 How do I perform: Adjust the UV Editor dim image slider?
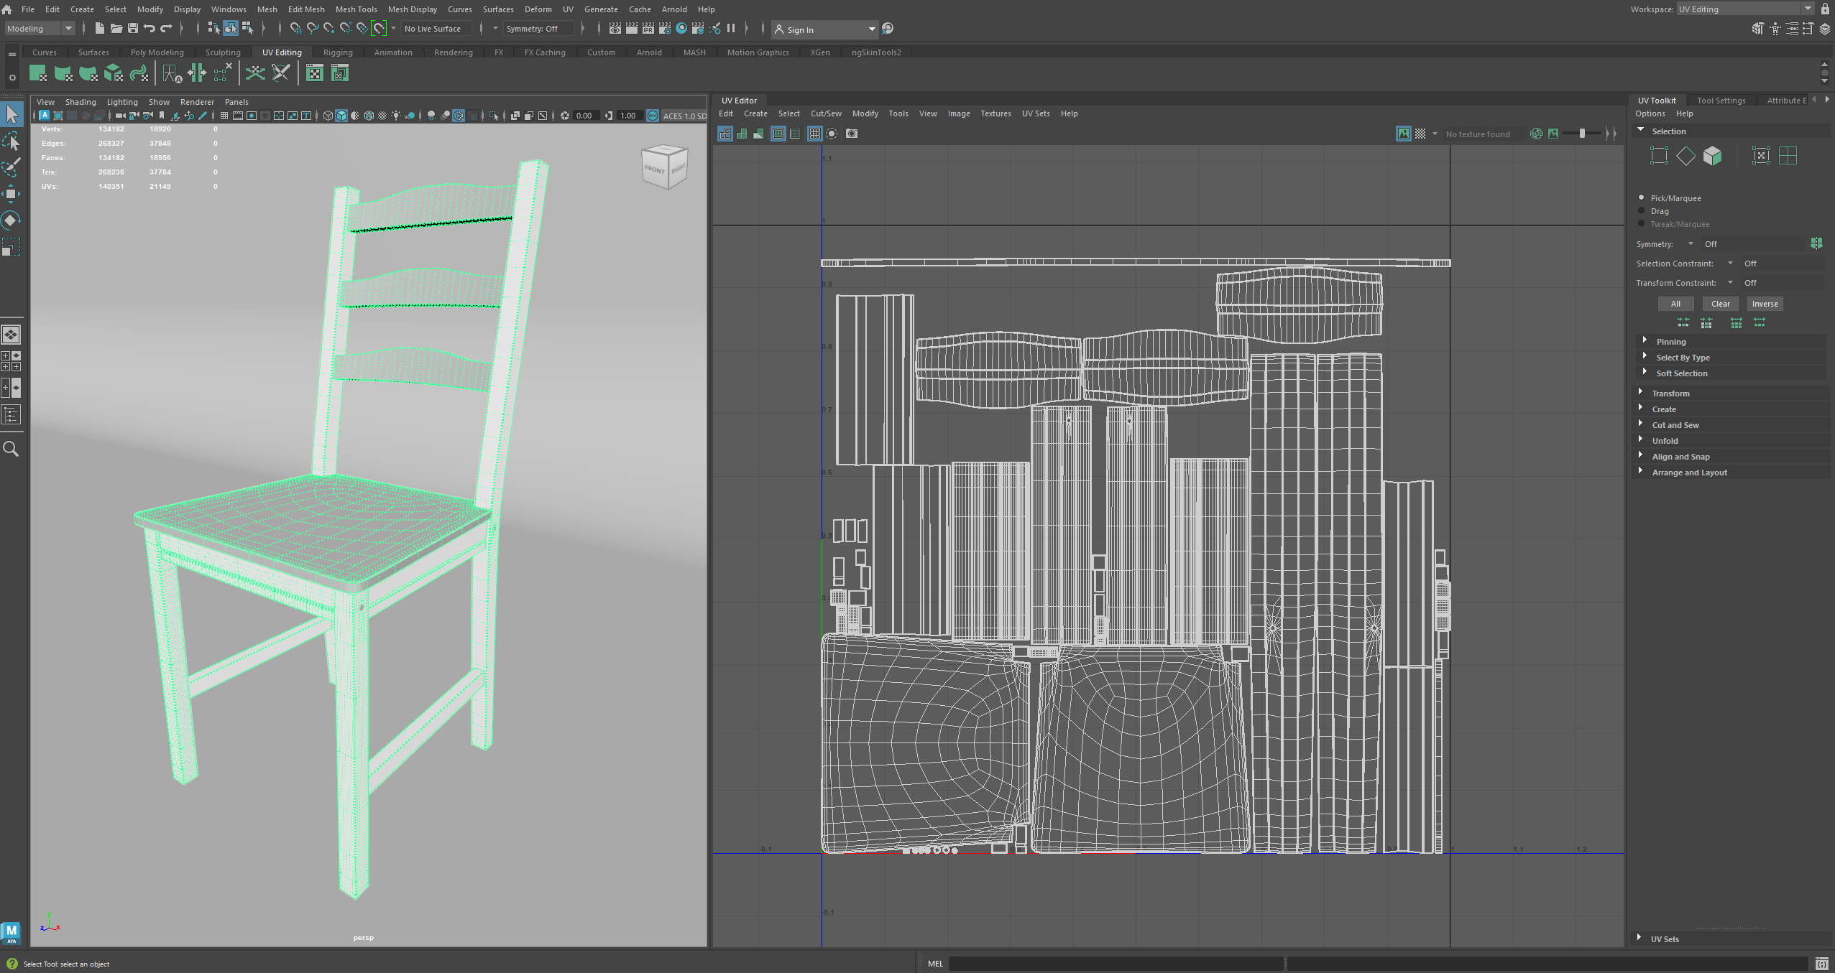coord(1581,134)
